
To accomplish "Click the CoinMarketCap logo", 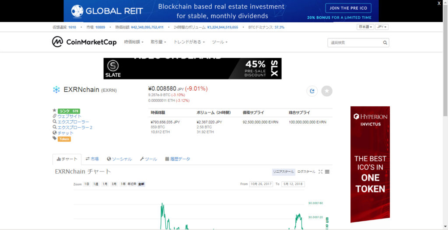I will coord(84,42).
